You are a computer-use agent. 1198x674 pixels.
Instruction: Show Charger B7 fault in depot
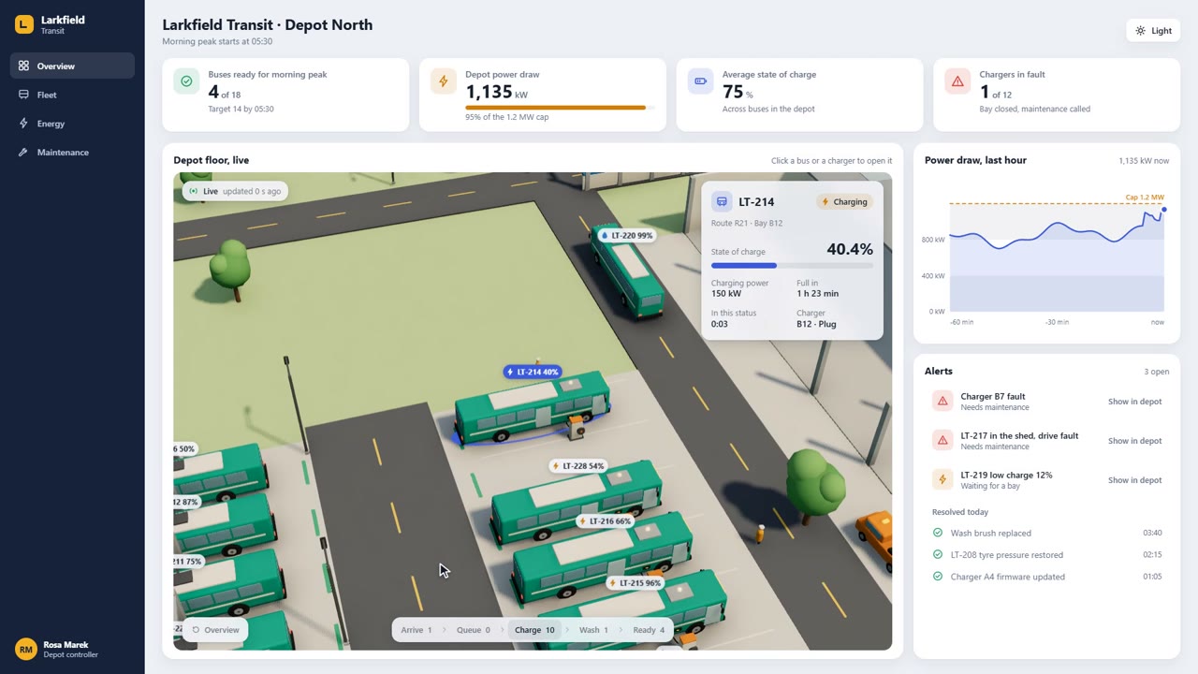click(1134, 402)
